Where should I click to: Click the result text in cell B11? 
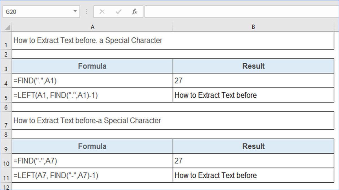216,175
